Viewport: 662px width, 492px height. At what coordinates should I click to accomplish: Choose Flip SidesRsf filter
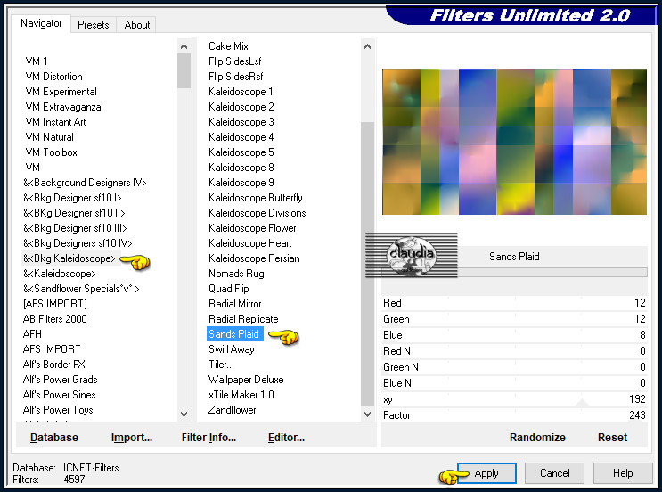235,77
